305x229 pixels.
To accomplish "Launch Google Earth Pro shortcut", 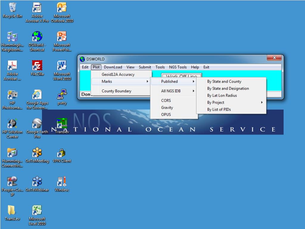I will [37, 128].
